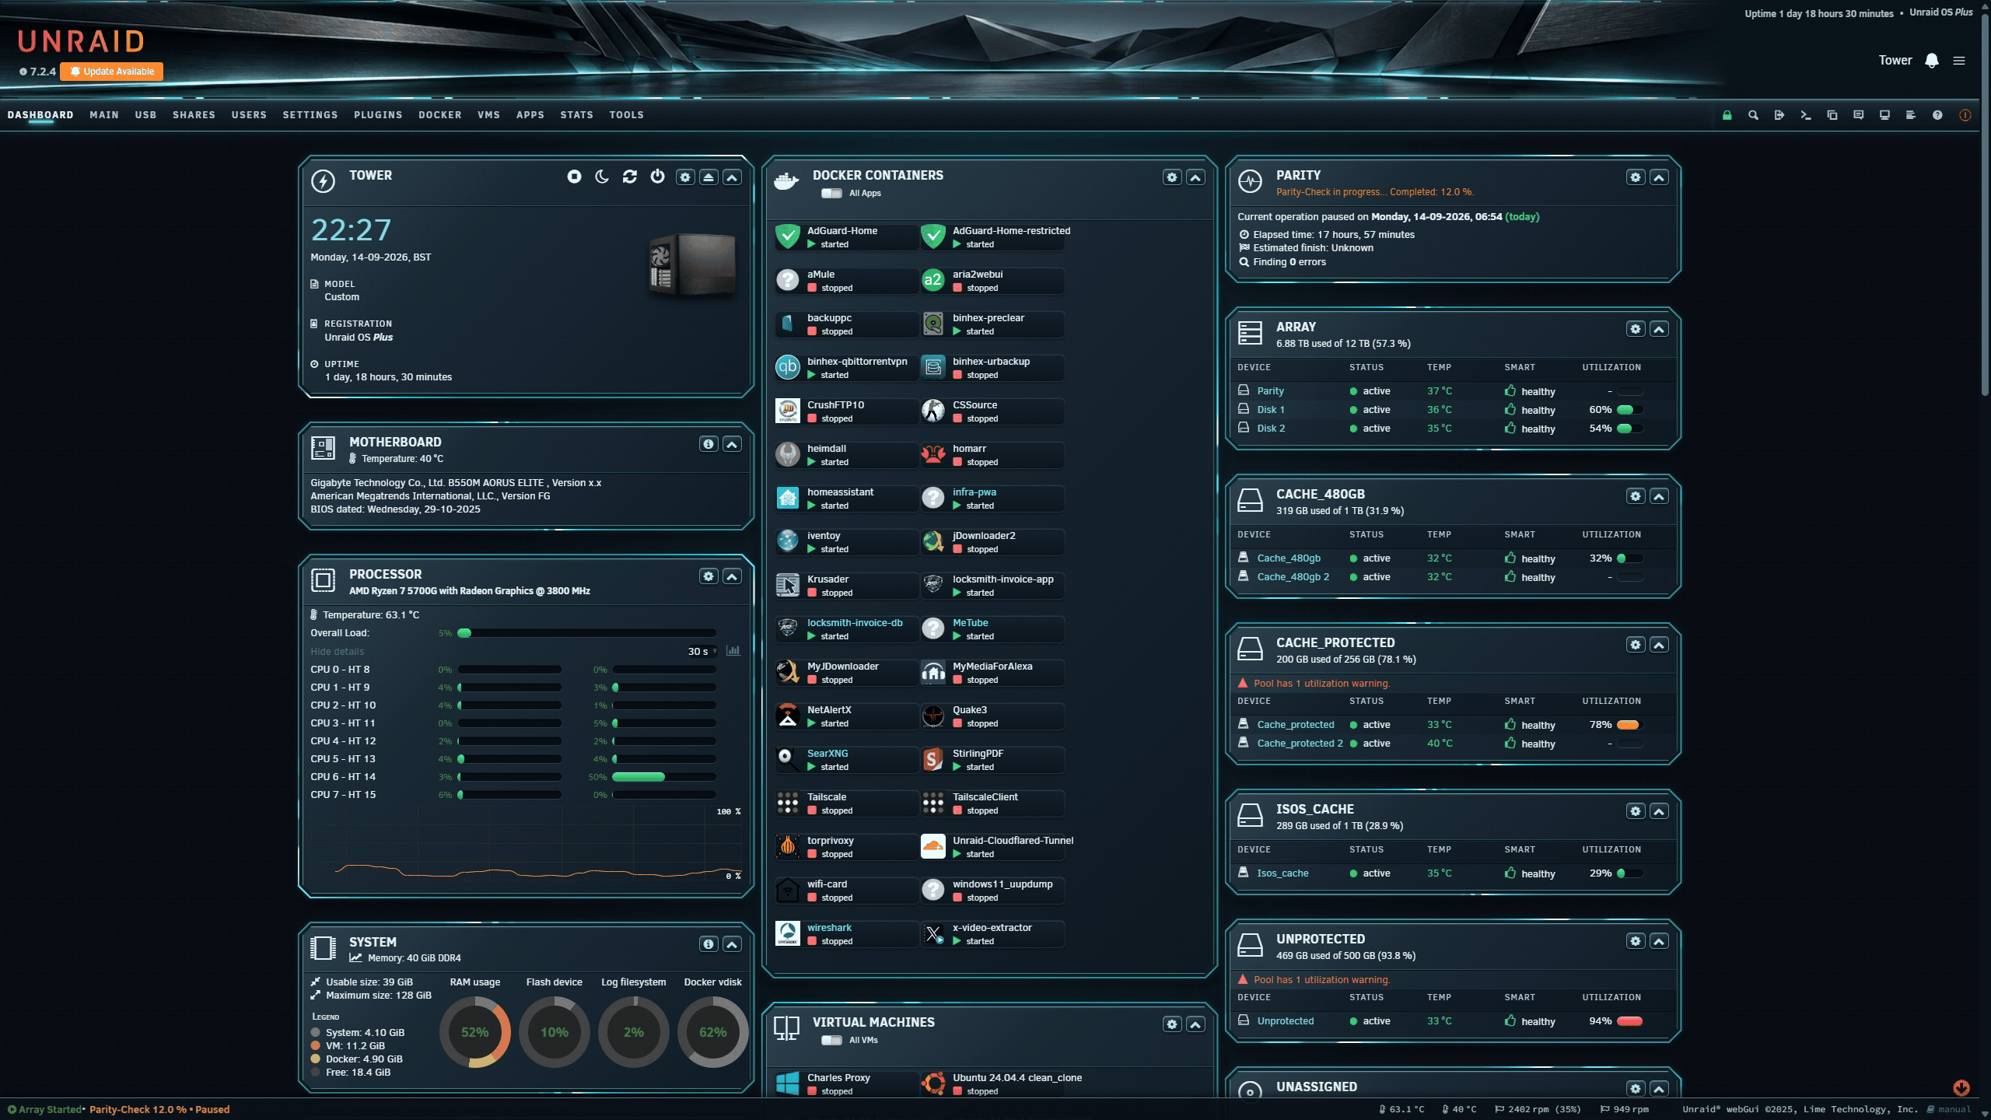This screenshot has height=1120, width=1991.
Task: Open Motherboard info icon
Action: pyautogui.click(x=709, y=444)
